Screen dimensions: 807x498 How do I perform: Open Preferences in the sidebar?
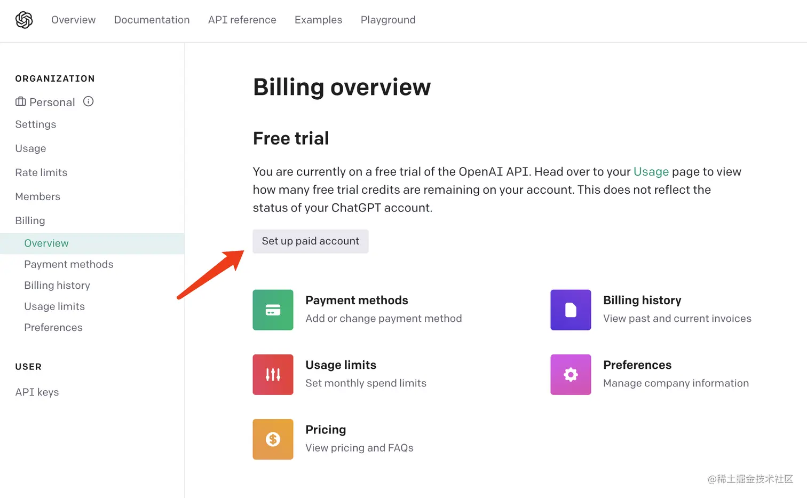pos(53,327)
